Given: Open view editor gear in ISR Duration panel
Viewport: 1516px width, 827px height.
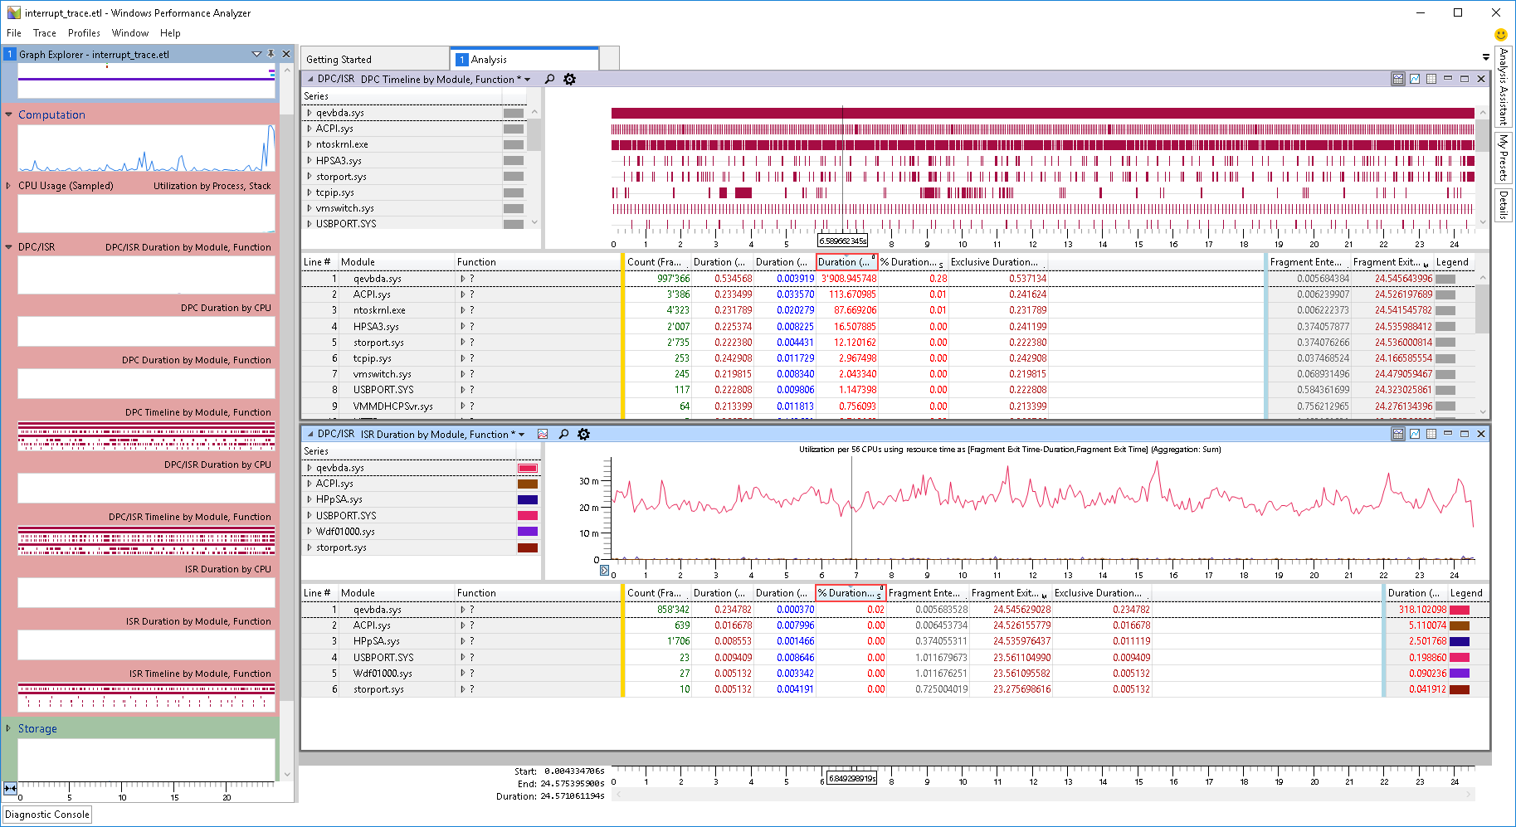Looking at the screenshot, I should coord(583,434).
